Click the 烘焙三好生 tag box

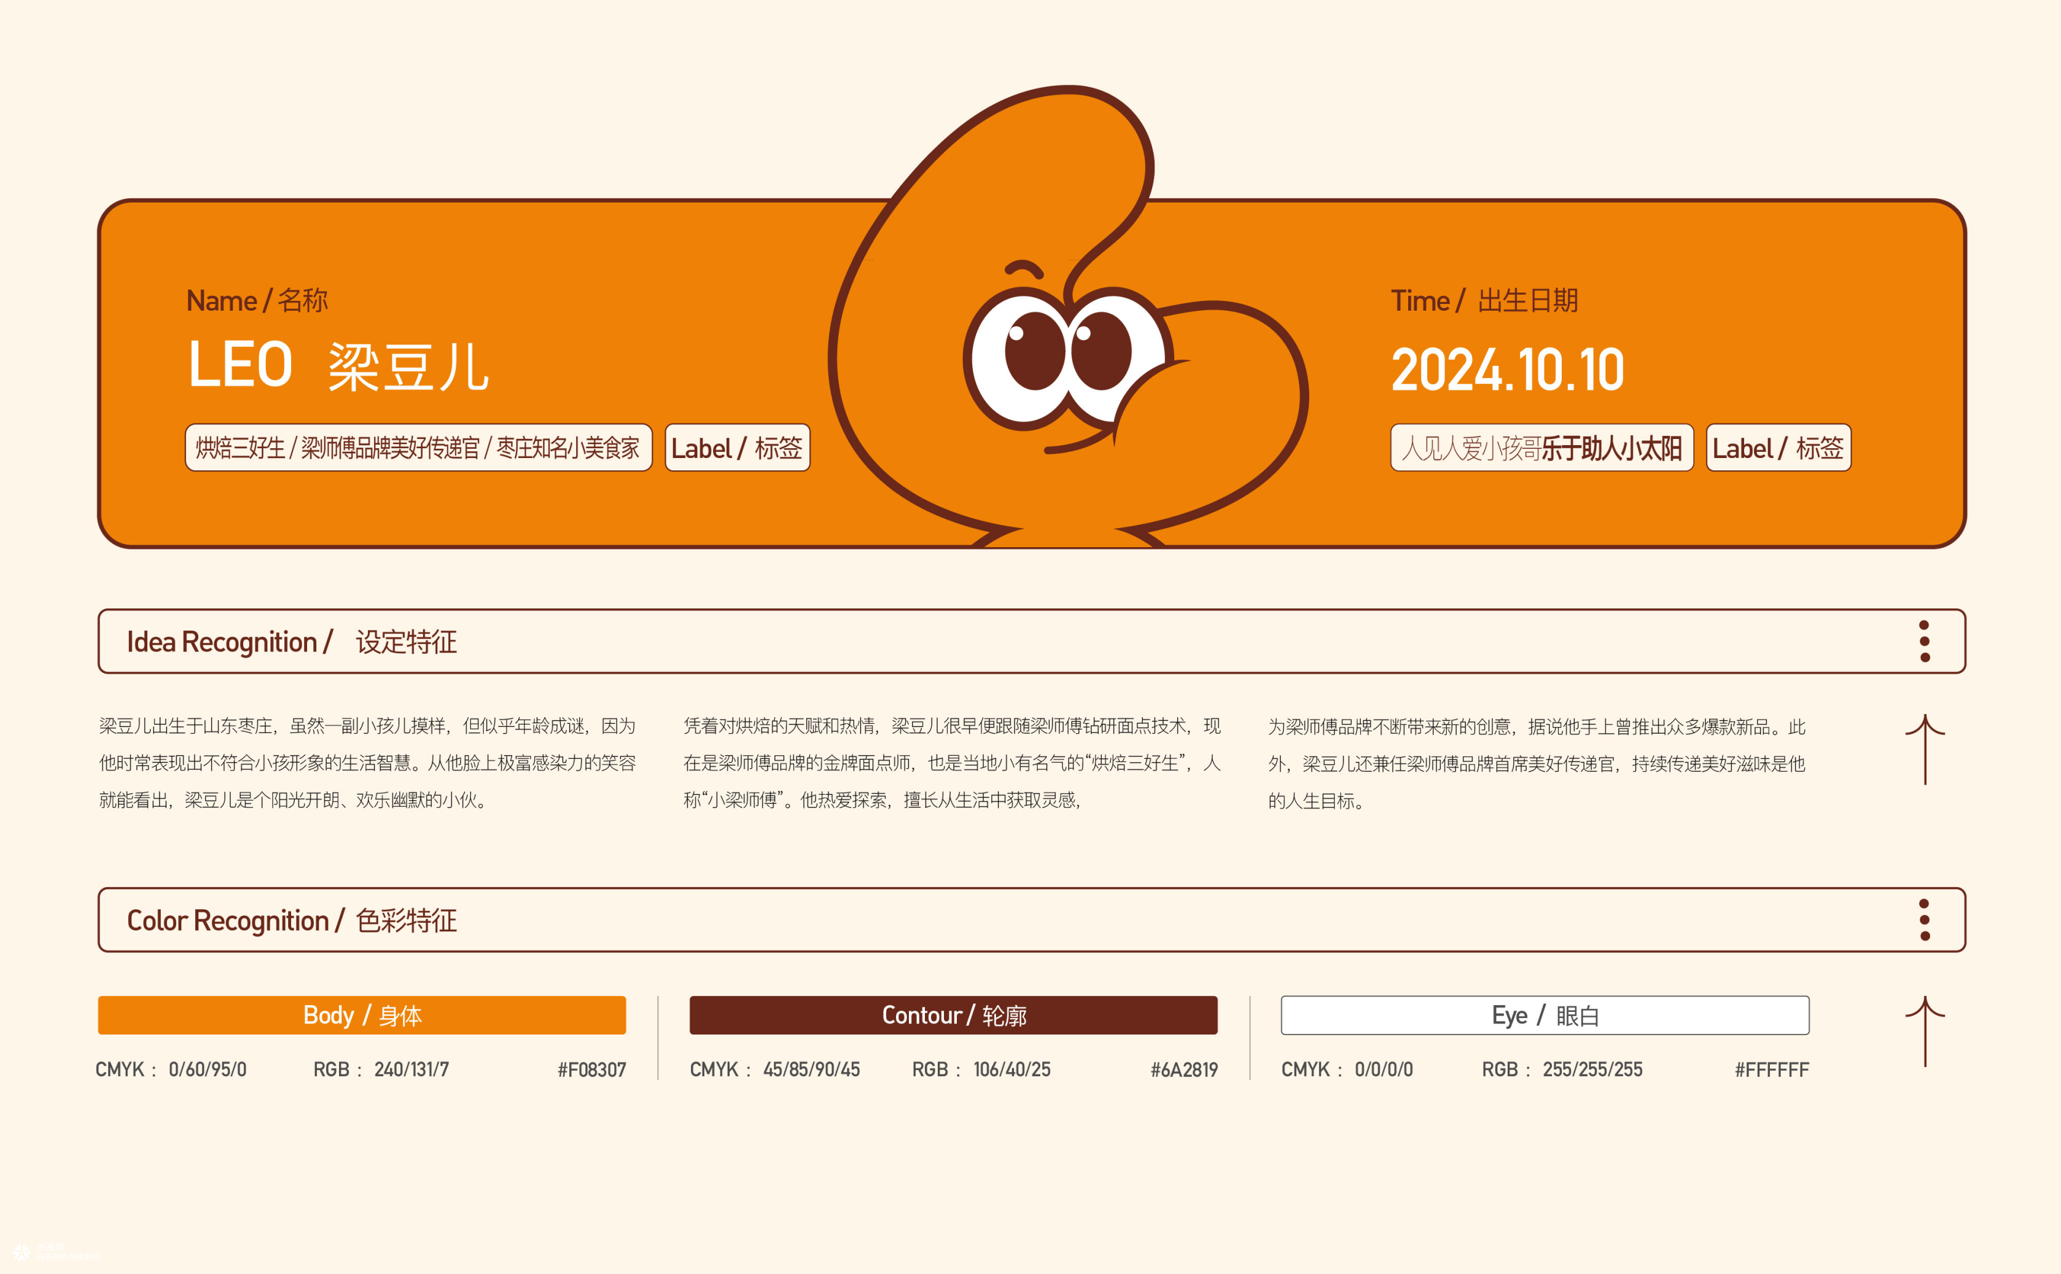point(418,448)
